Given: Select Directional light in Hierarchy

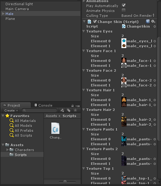Looking at the screenshot, I should coord(19,4).
